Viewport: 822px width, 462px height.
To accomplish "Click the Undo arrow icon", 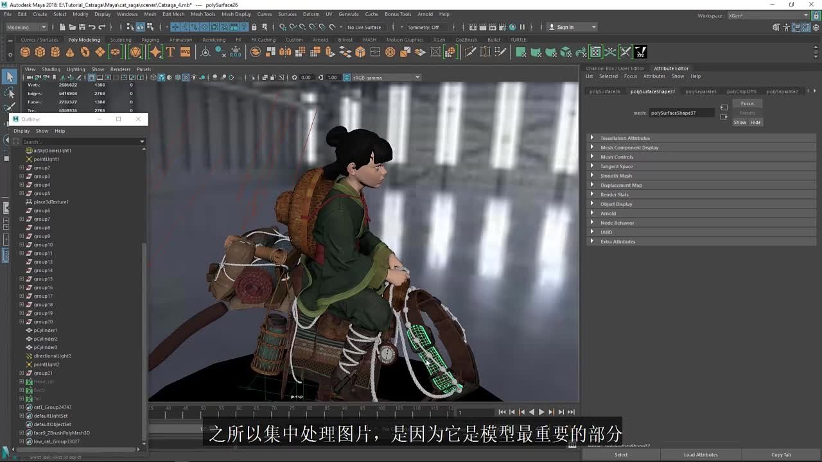I will coord(92,27).
